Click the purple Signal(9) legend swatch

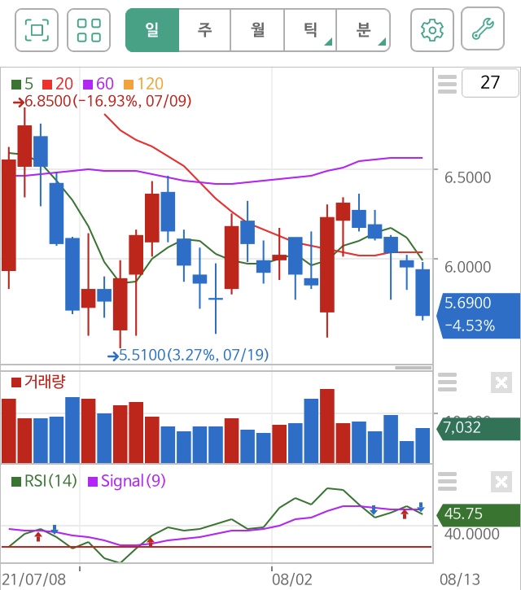93,481
